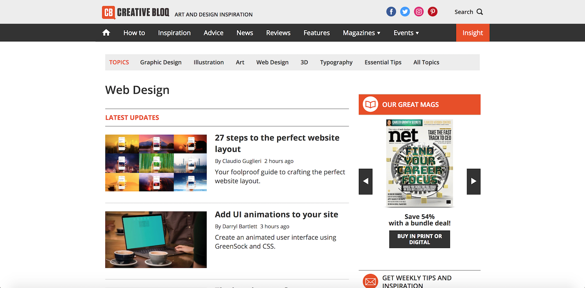Click the Our Great Mags header text
Viewport: 585px width, 288px height.
410,104
